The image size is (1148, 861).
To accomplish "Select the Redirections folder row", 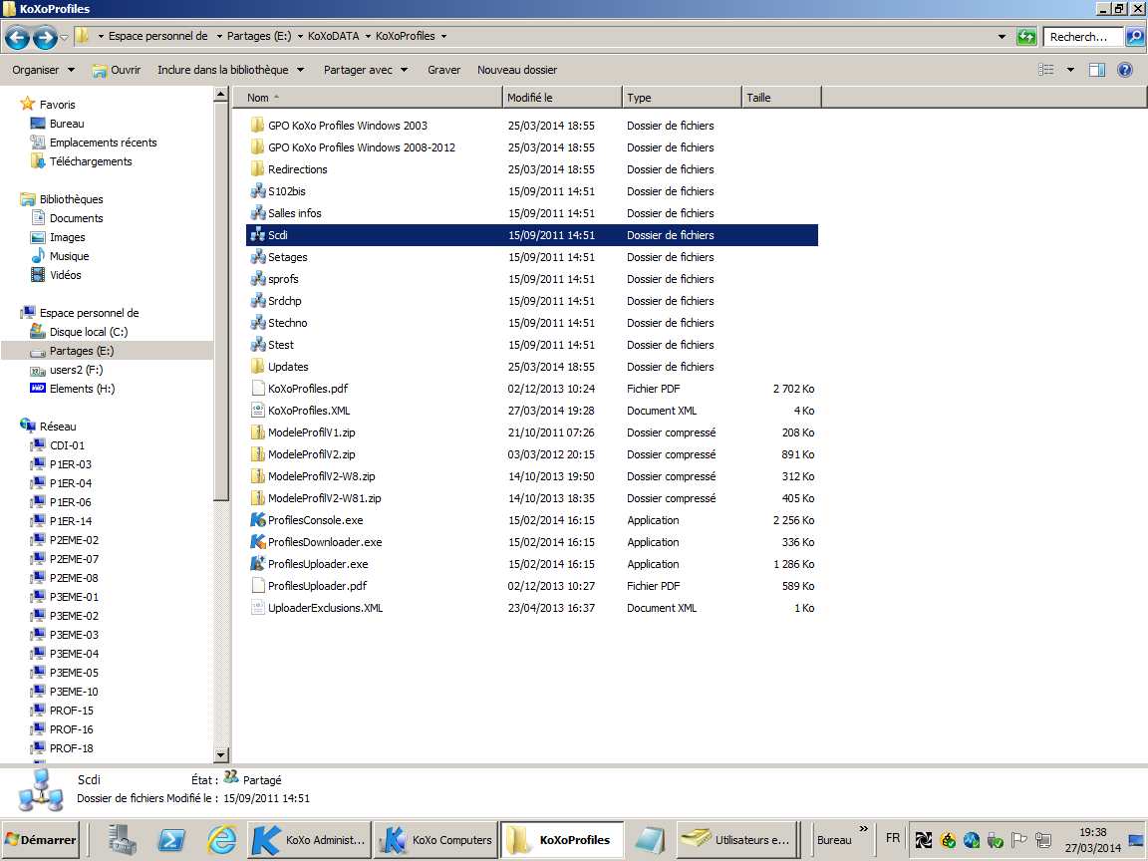I will [x=531, y=169].
